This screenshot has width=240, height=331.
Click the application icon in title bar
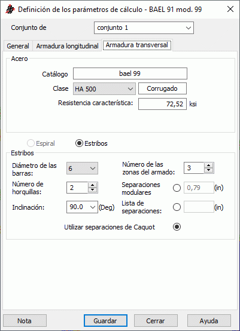click(10, 10)
